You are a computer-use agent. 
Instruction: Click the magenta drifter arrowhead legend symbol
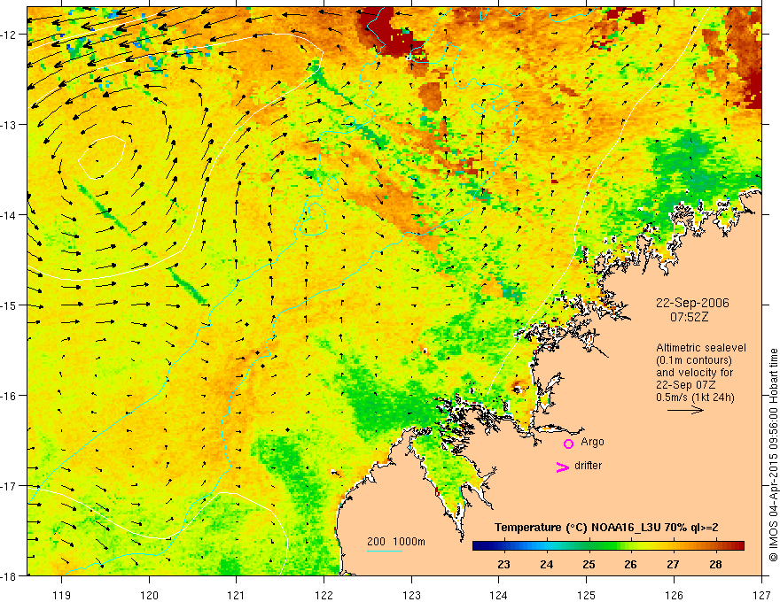[x=563, y=467]
